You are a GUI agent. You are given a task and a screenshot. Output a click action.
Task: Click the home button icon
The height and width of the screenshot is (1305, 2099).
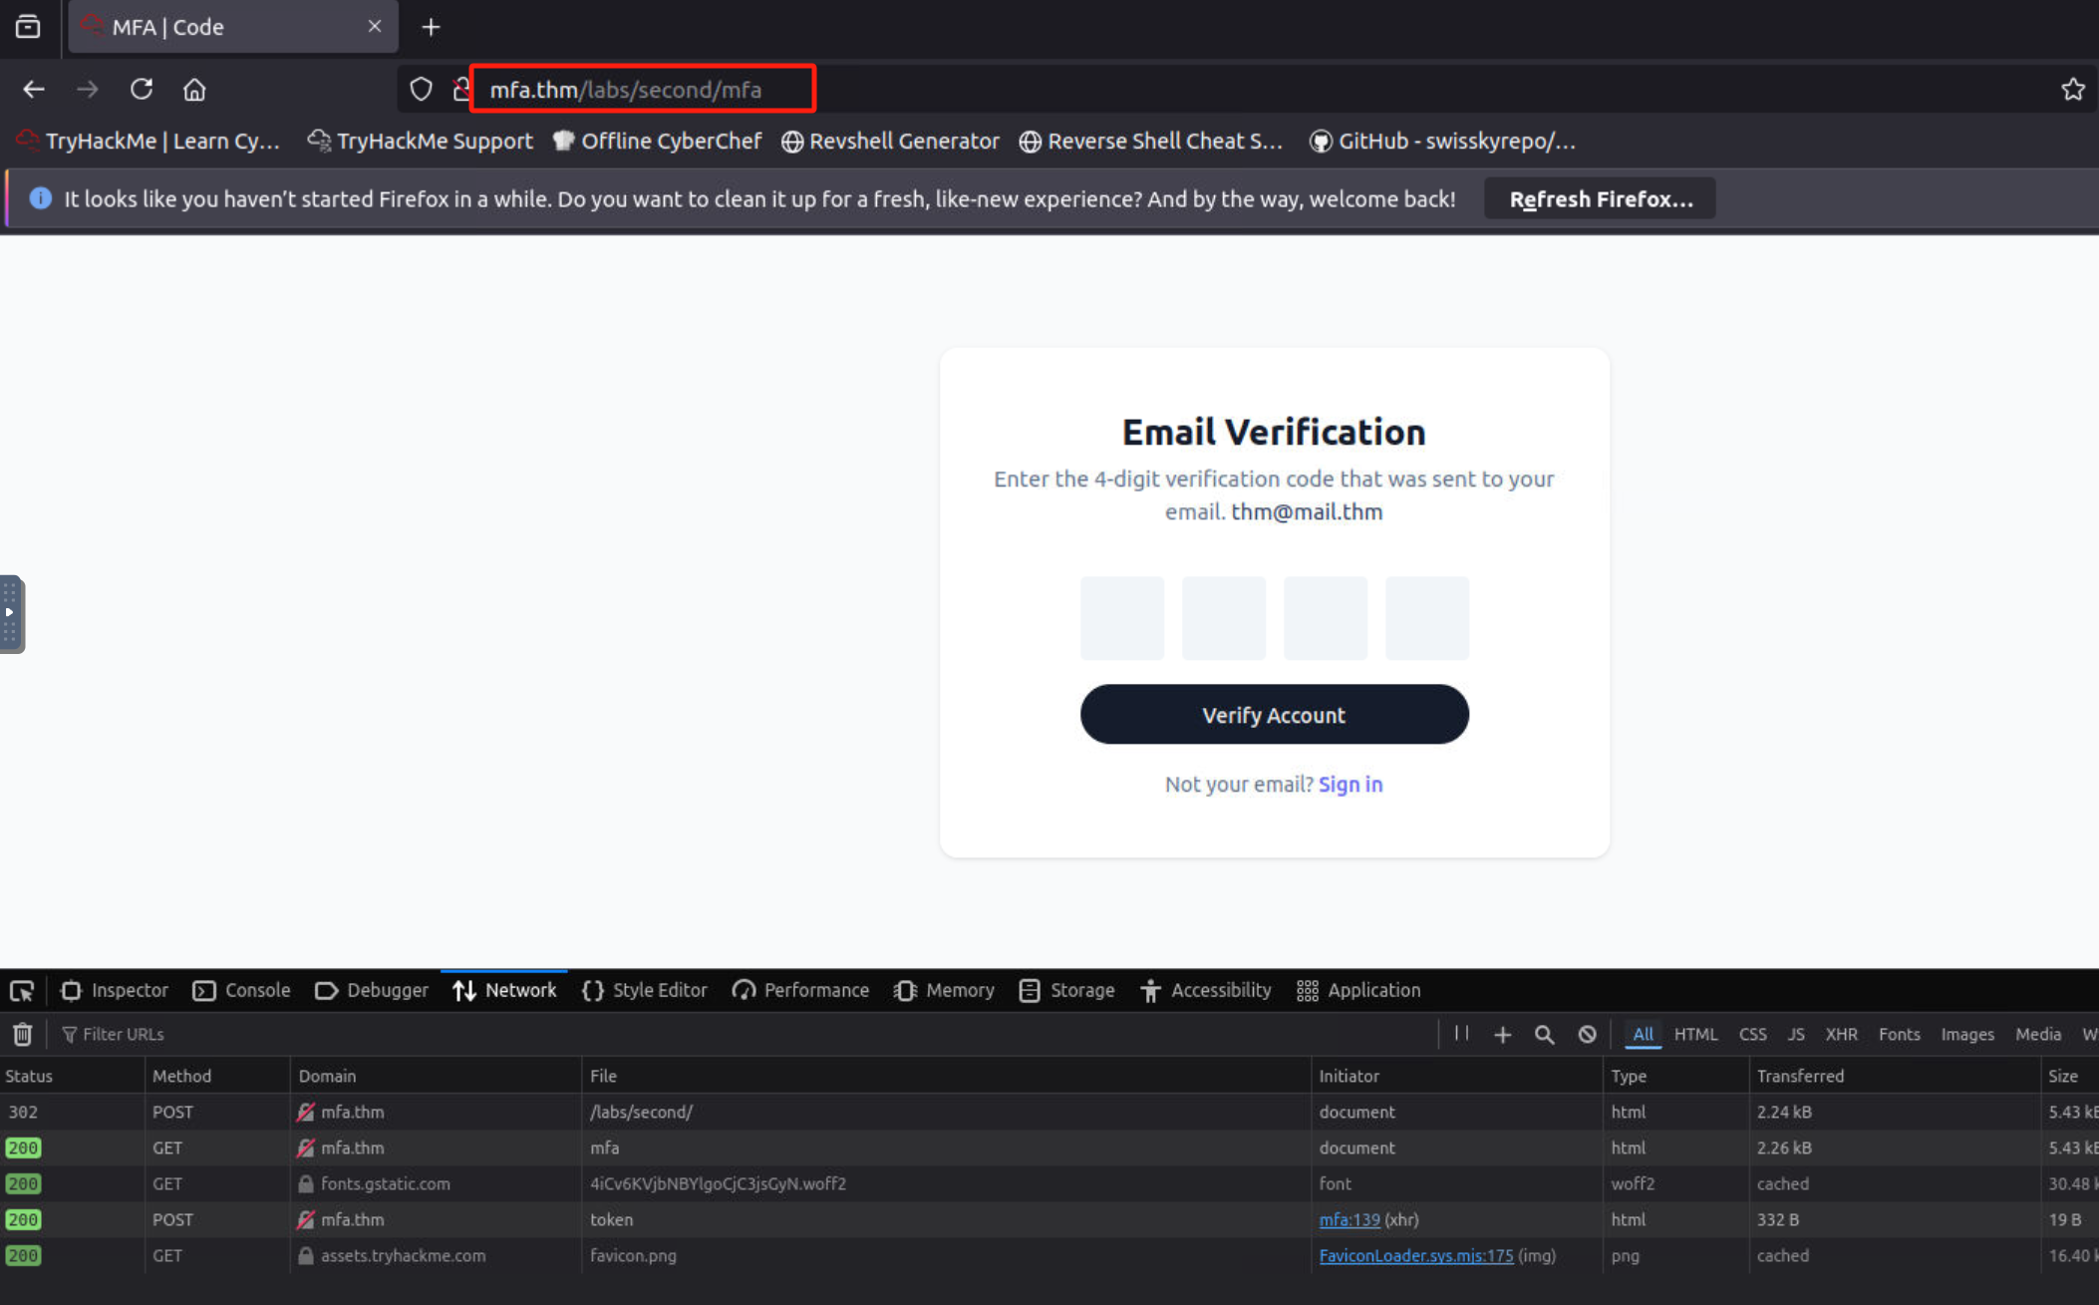[x=194, y=90]
